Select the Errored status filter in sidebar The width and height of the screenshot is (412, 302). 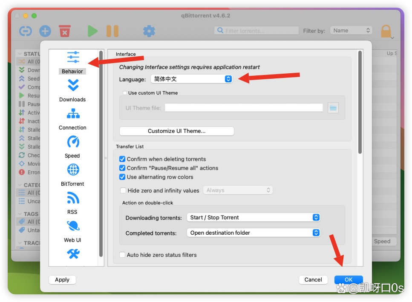tap(29, 172)
